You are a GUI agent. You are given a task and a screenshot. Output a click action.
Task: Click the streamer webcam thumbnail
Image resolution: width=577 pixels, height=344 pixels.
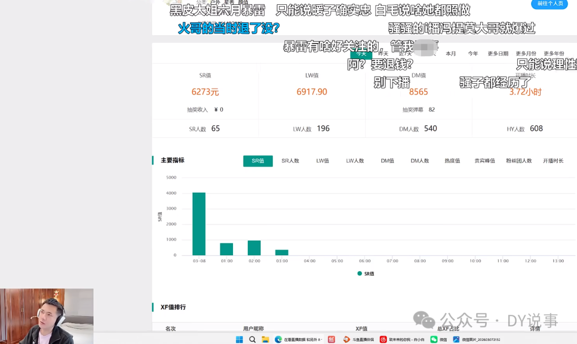46,316
